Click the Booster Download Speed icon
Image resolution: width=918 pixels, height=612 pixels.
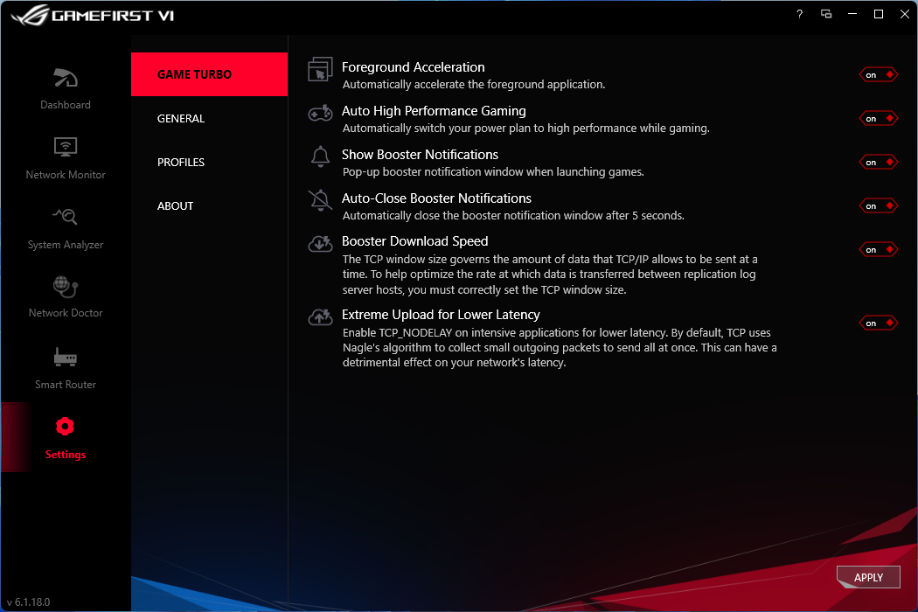320,243
